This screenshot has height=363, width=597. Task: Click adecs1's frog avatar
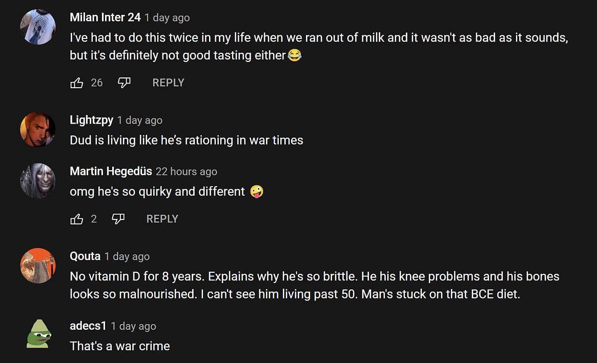(38, 334)
